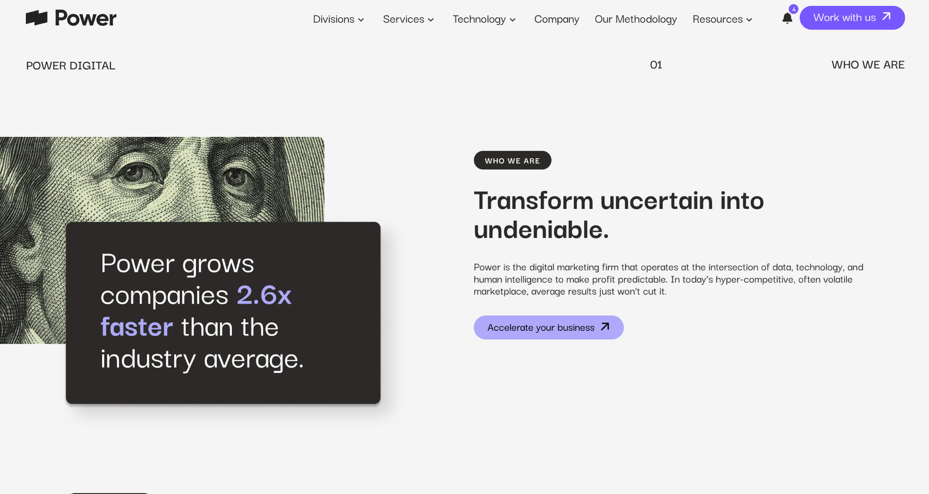Click the POWER DIGITAL label
Image resolution: width=929 pixels, height=494 pixels.
pyautogui.click(x=70, y=66)
